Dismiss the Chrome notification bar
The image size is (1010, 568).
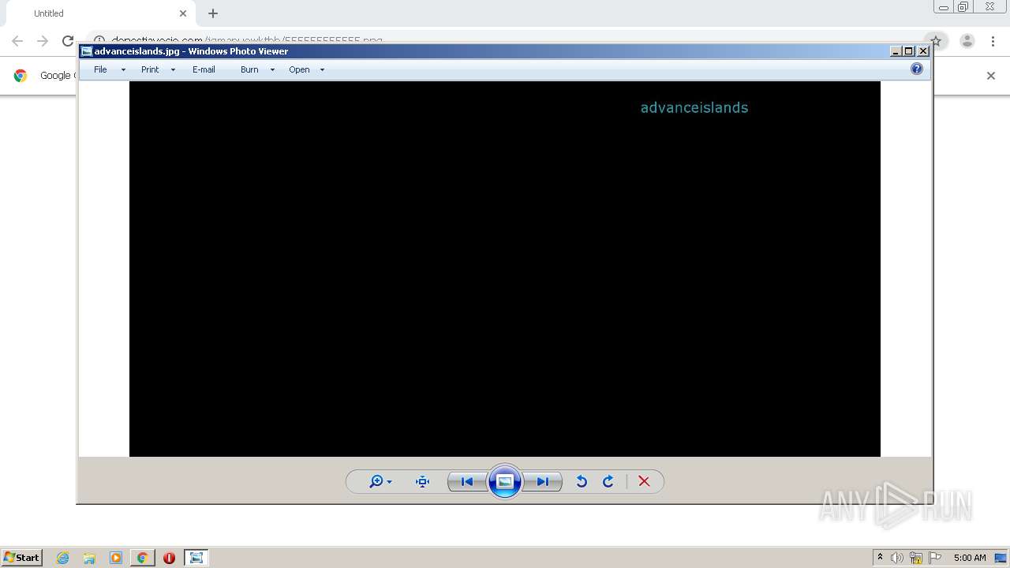coord(991,76)
